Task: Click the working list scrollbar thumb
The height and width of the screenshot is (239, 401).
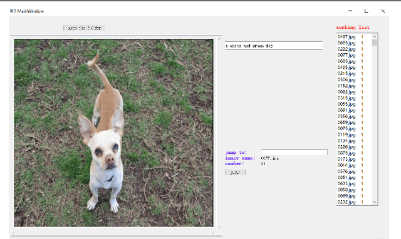Action: coord(375,43)
